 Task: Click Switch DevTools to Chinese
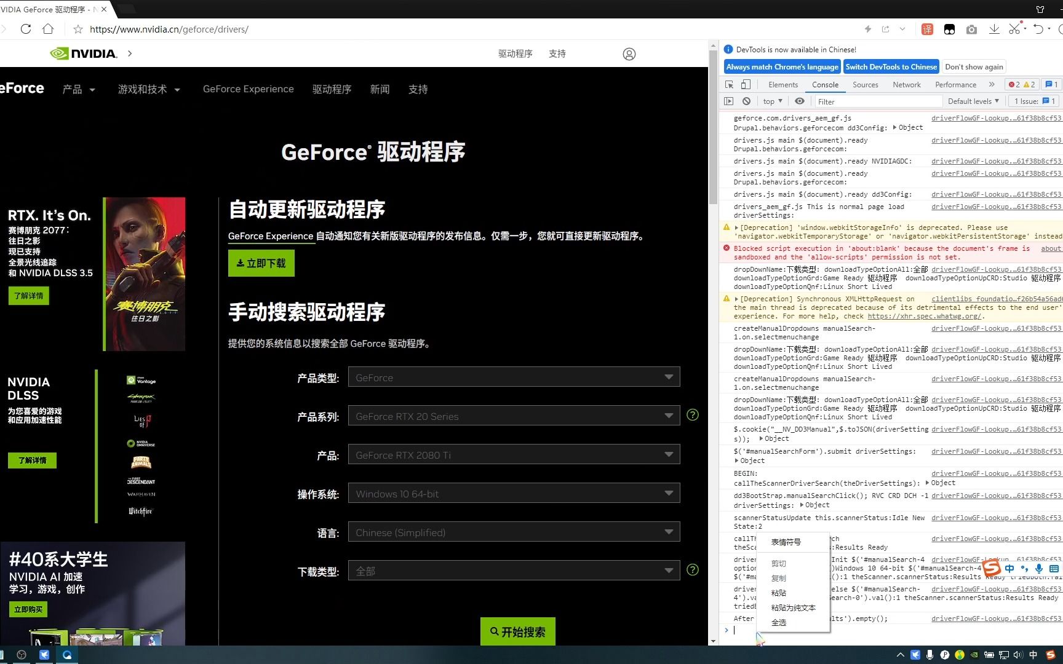point(891,66)
